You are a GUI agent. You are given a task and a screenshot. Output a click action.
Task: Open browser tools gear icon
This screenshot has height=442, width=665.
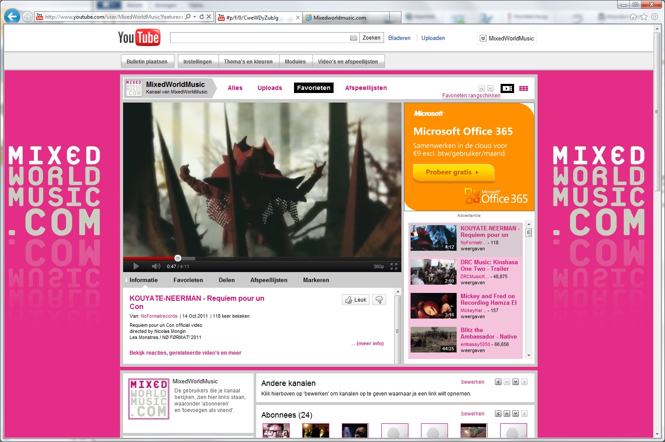pyautogui.click(x=655, y=17)
